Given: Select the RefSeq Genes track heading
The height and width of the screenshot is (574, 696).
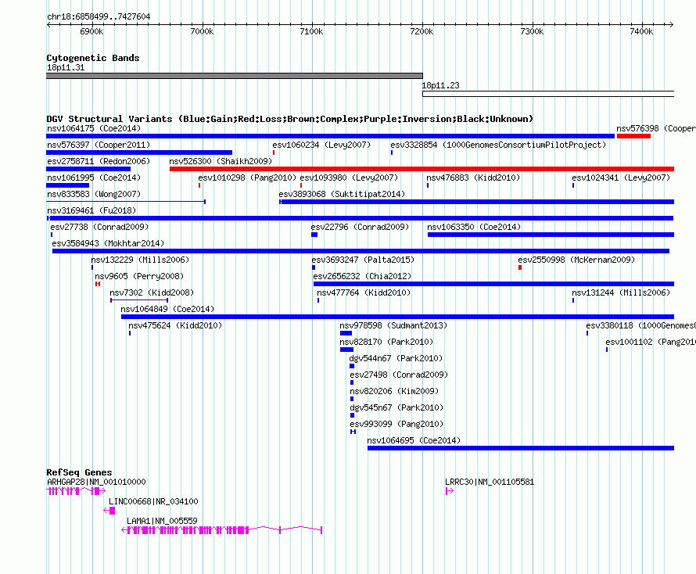Looking at the screenshot, I should tap(79, 472).
